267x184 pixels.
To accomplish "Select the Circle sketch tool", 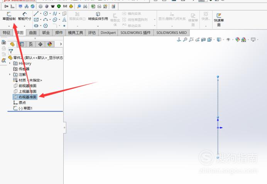I will point(46,14).
